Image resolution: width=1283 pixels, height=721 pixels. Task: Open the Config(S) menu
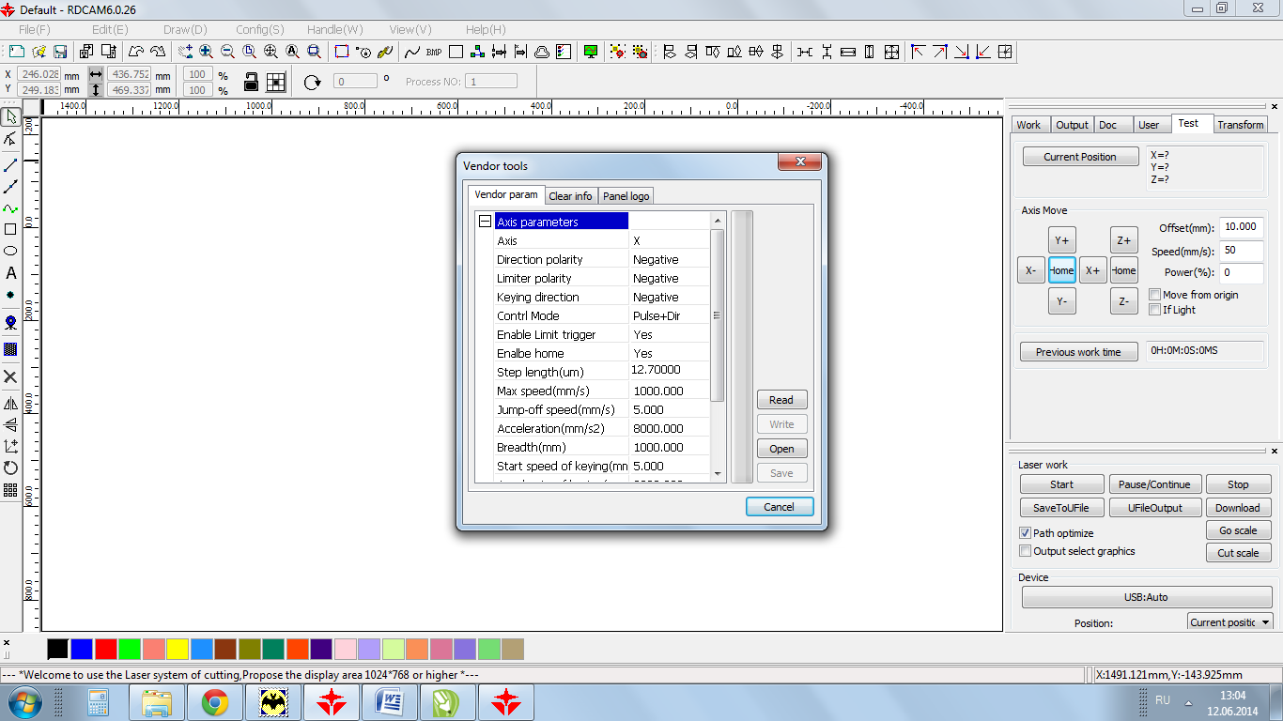259,30
